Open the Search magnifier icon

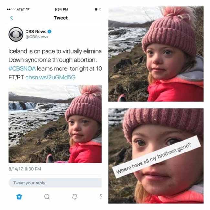[x=47, y=197]
